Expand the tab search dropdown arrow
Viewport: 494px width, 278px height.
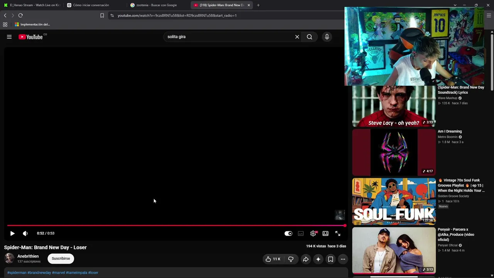(x=455, y=5)
